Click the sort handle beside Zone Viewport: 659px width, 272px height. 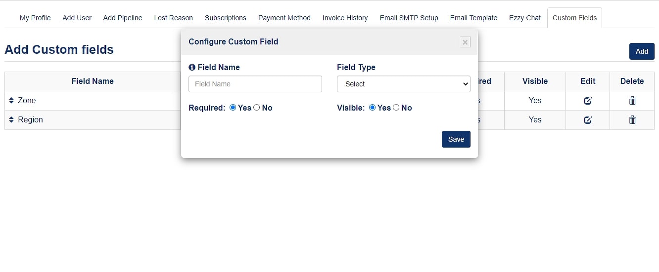point(11,101)
